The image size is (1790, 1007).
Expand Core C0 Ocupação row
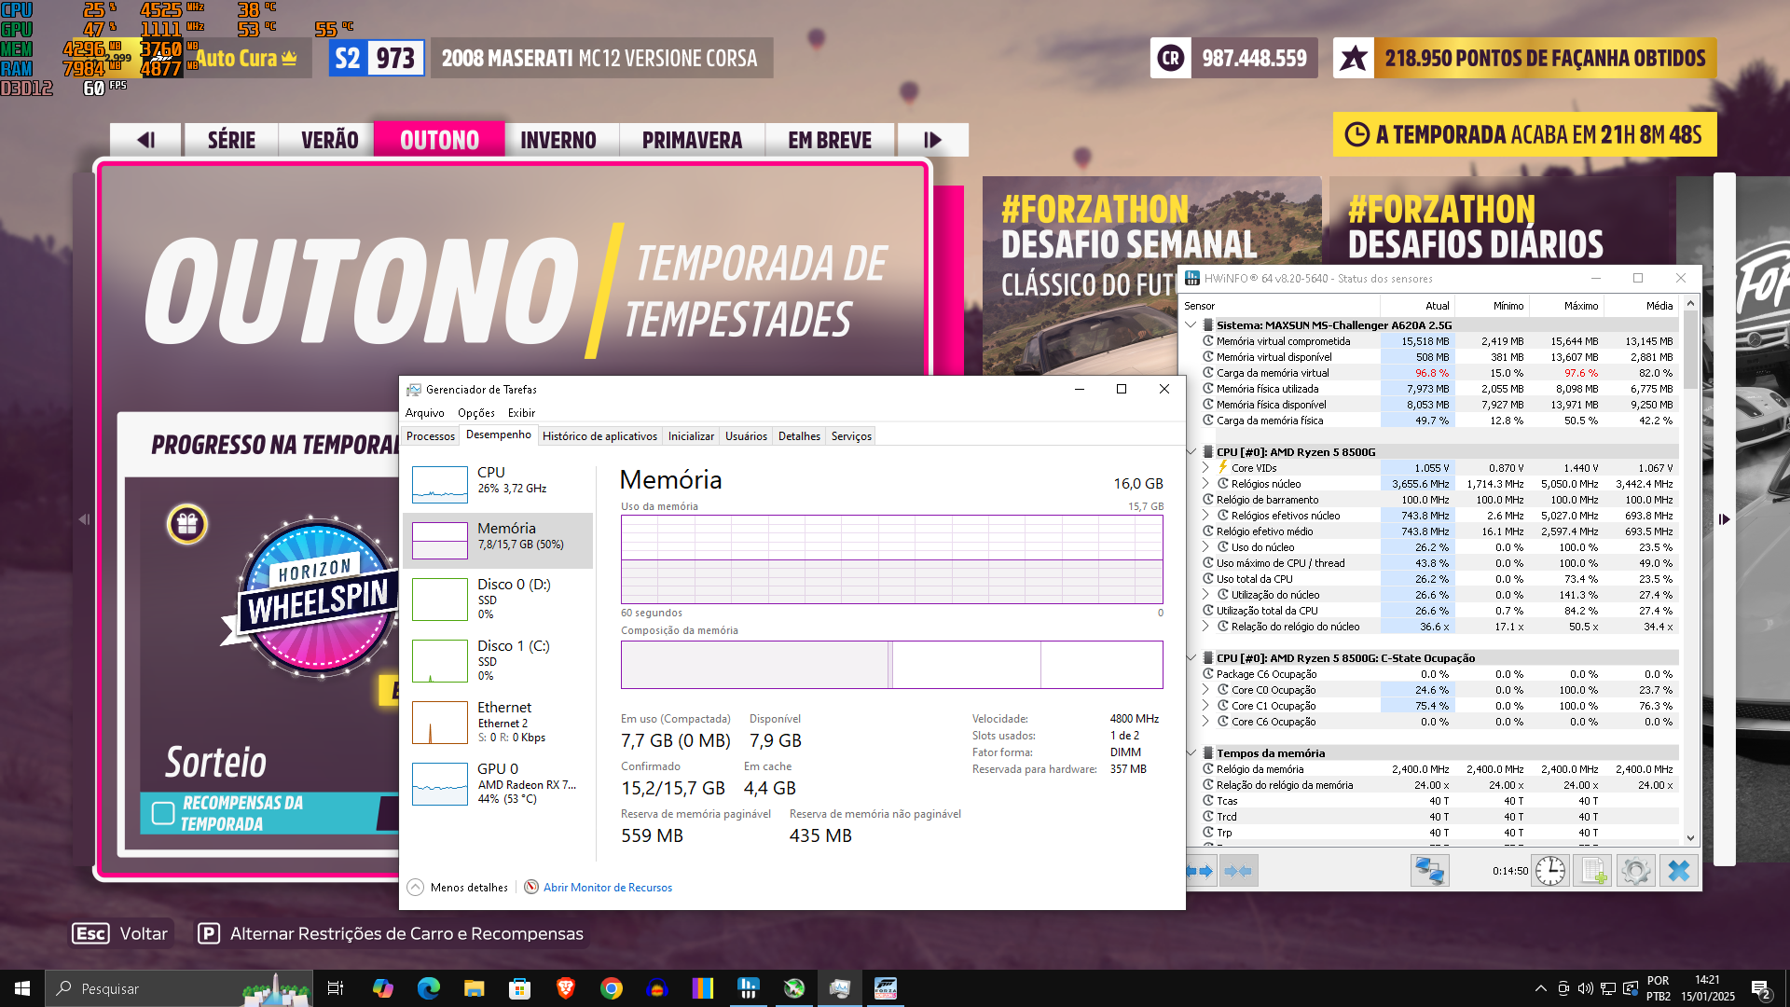click(1205, 689)
